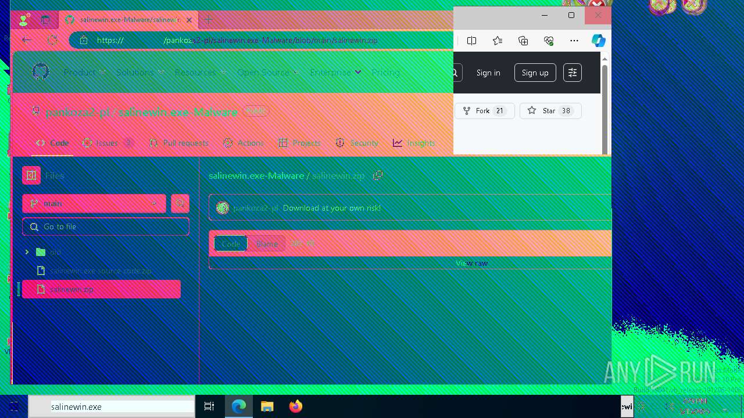
Task: Fork the repository with Fork button
Action: point(485,111)
